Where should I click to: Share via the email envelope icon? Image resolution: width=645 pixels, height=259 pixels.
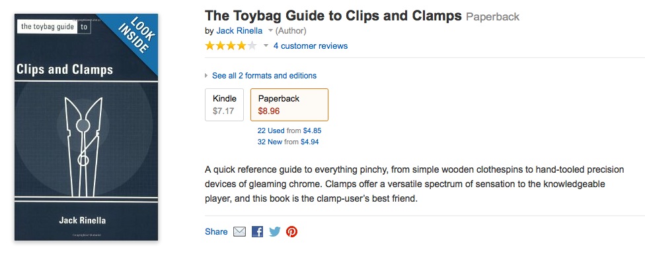239,232
